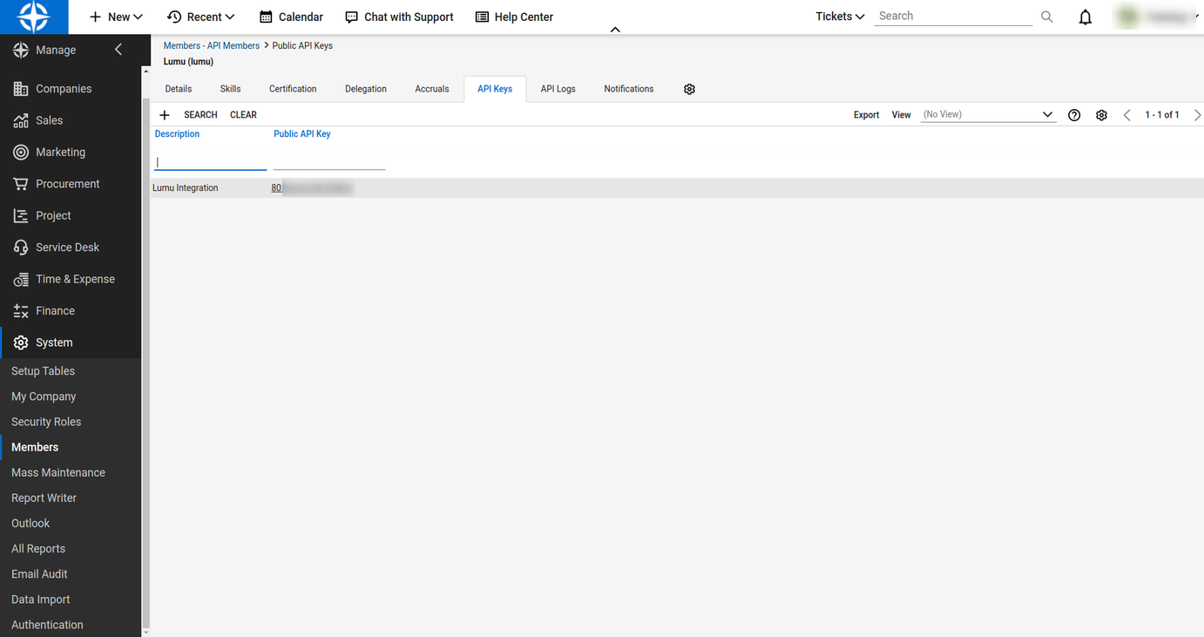The image size is (1204, 637).
Task: Click the Members - API Members breadcrumb link
Action: point(212,45)
